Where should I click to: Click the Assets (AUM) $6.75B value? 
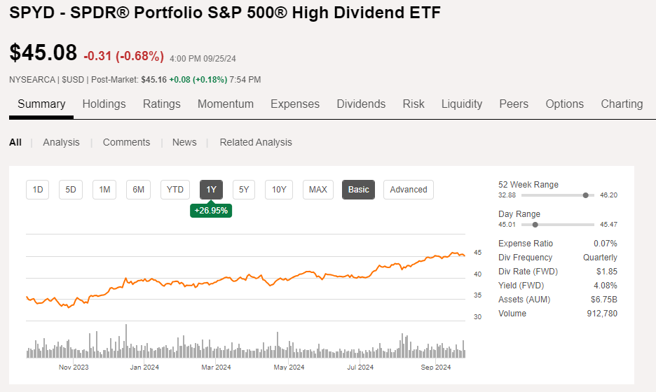click(603, 299)
